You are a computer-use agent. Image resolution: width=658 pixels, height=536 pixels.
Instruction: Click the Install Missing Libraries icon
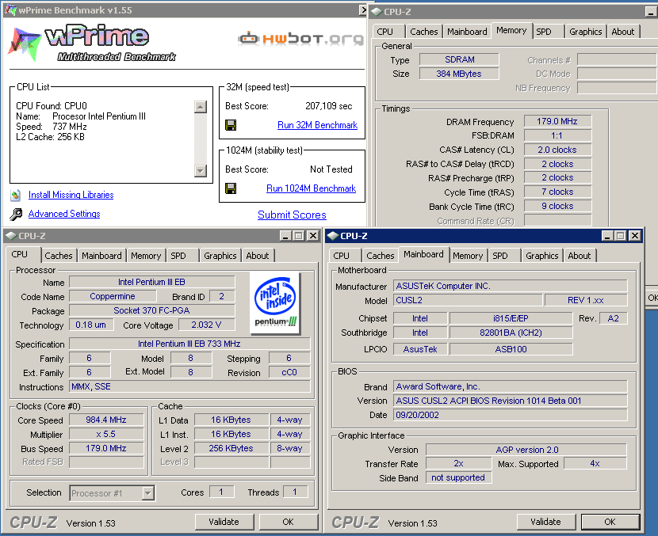[16, 195]
